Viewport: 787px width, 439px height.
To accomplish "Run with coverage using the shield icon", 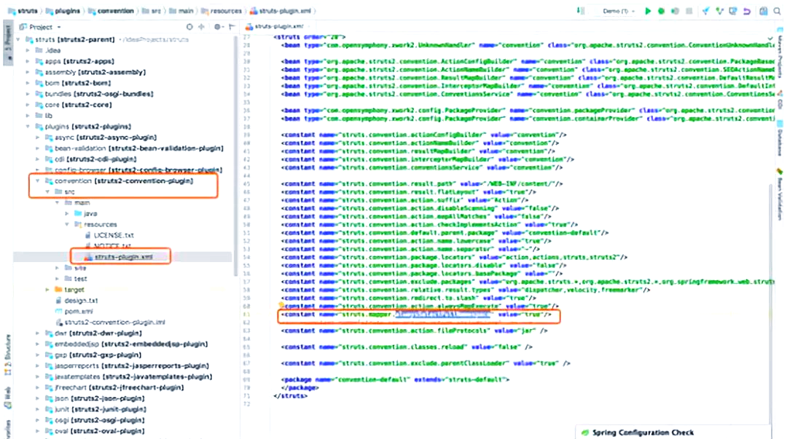I will 675,11.
